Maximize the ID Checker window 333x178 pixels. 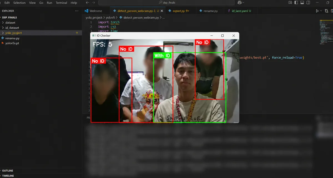(222, 35)
